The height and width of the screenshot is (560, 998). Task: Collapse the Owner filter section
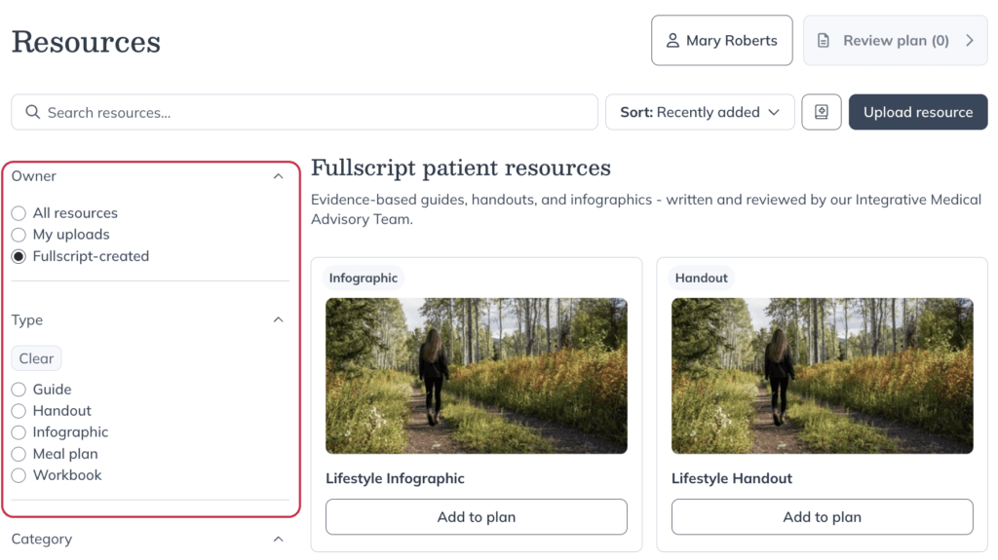(278, 176)
